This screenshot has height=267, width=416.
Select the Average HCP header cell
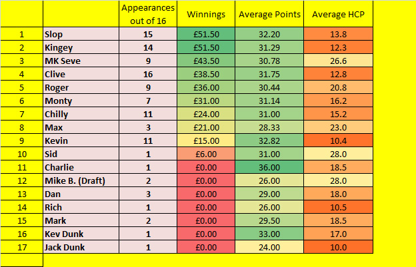point(338,14)
